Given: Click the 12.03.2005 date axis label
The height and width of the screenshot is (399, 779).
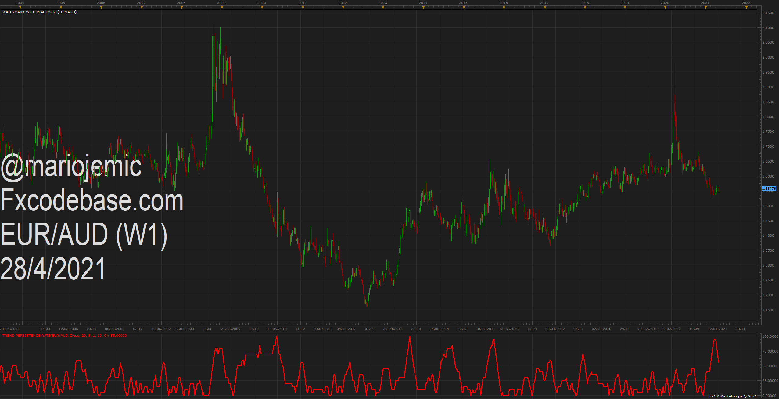Looking at the screenshot, I should point(68,329).
